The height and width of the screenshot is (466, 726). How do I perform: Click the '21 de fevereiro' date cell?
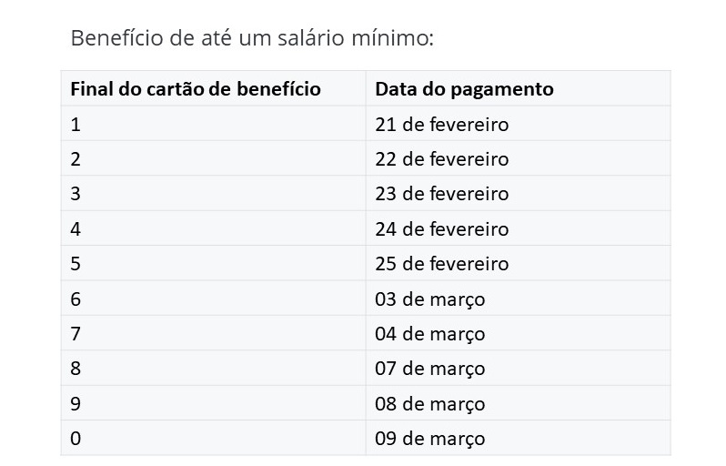click(441, 124)
